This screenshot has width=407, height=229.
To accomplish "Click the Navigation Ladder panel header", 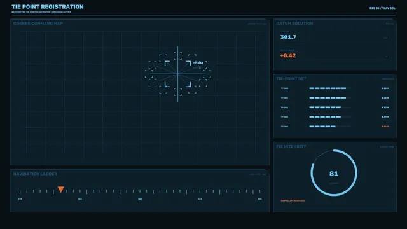I will click(35, 174).
